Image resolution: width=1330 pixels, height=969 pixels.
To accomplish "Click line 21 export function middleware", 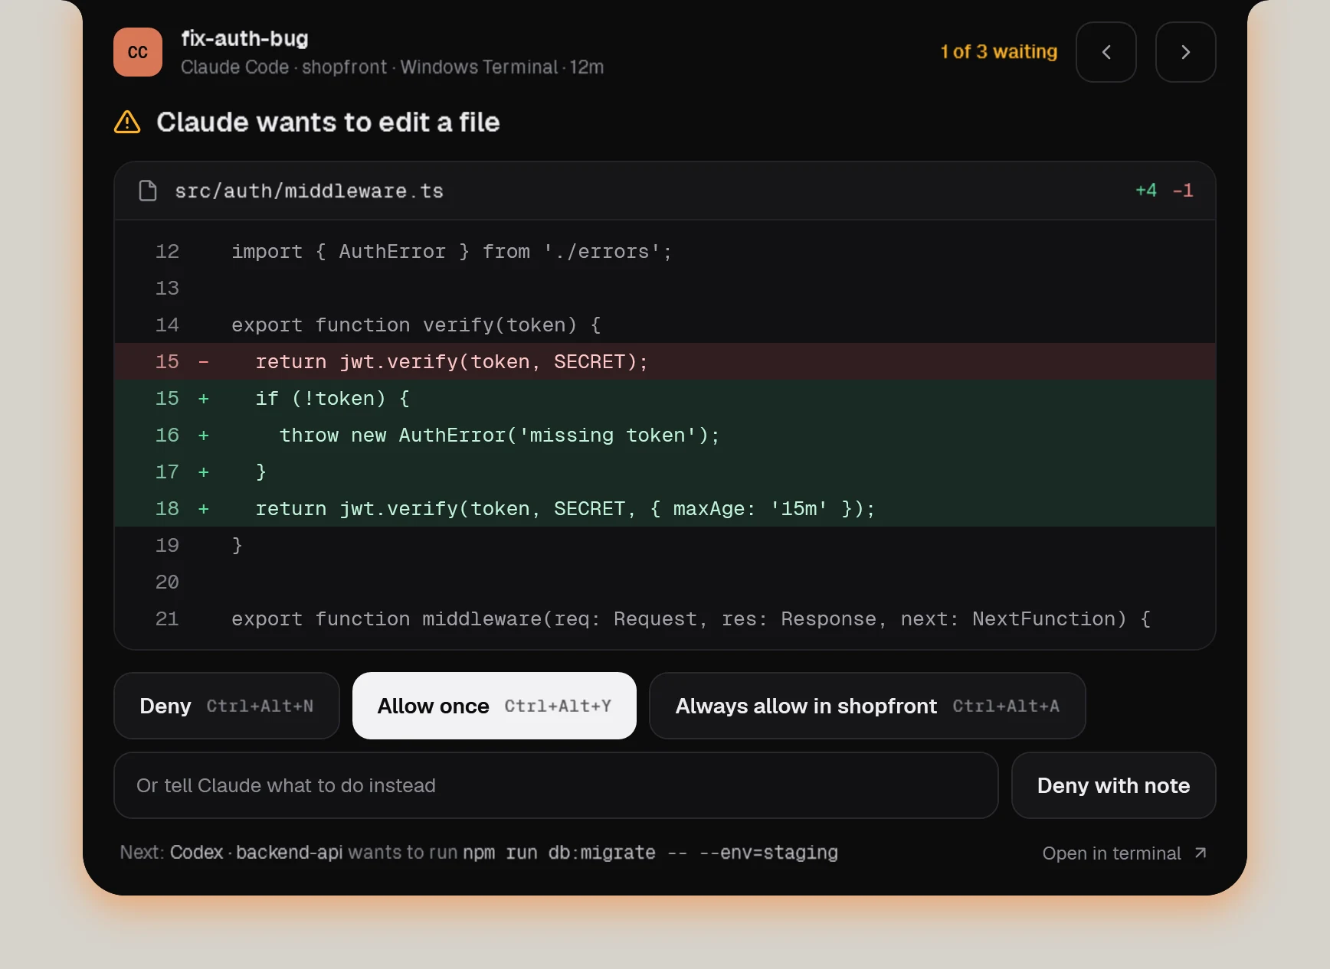I will (x=665, y=618).
